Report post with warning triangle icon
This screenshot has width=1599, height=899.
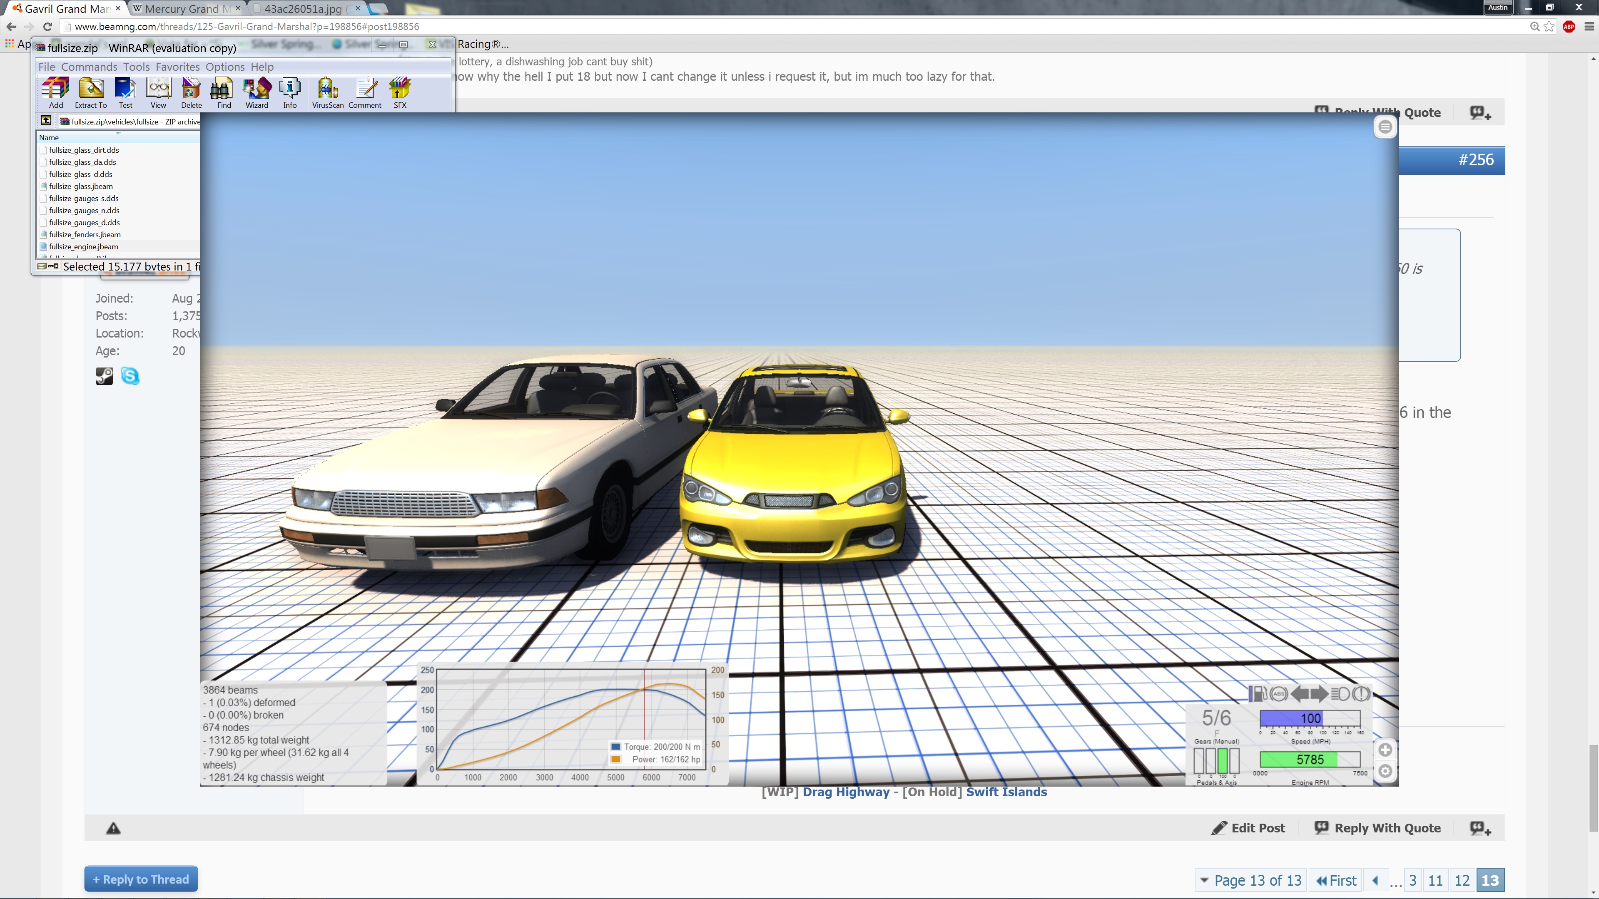[113, 828]
